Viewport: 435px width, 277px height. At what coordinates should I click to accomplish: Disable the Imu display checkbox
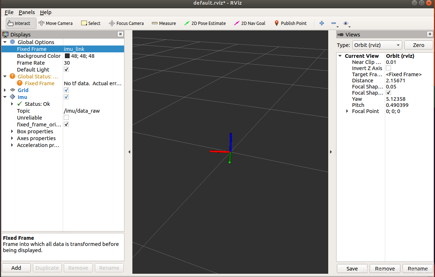tap(66, 97)
